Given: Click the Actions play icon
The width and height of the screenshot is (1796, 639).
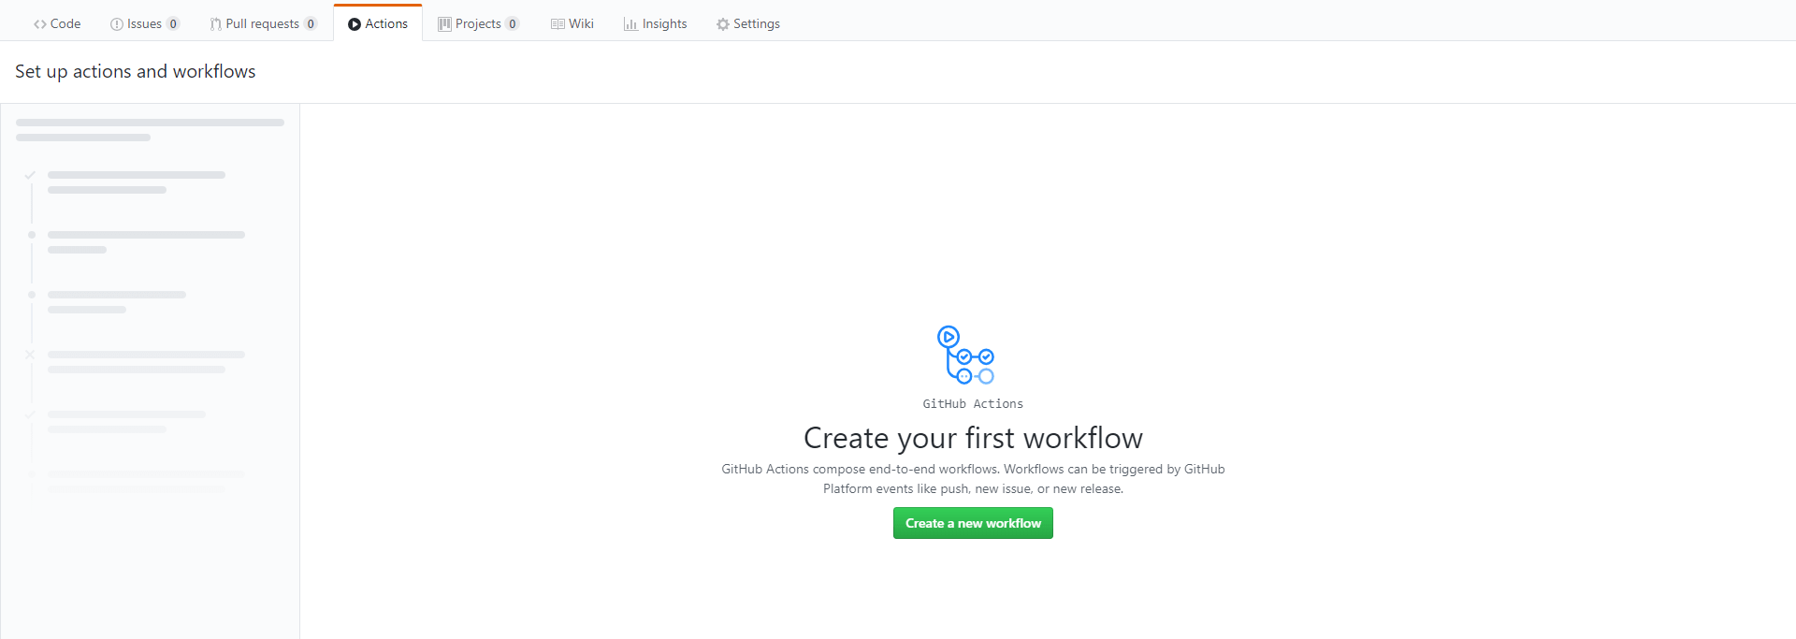Looking at the screenshot, I should [x=355, y=24].
